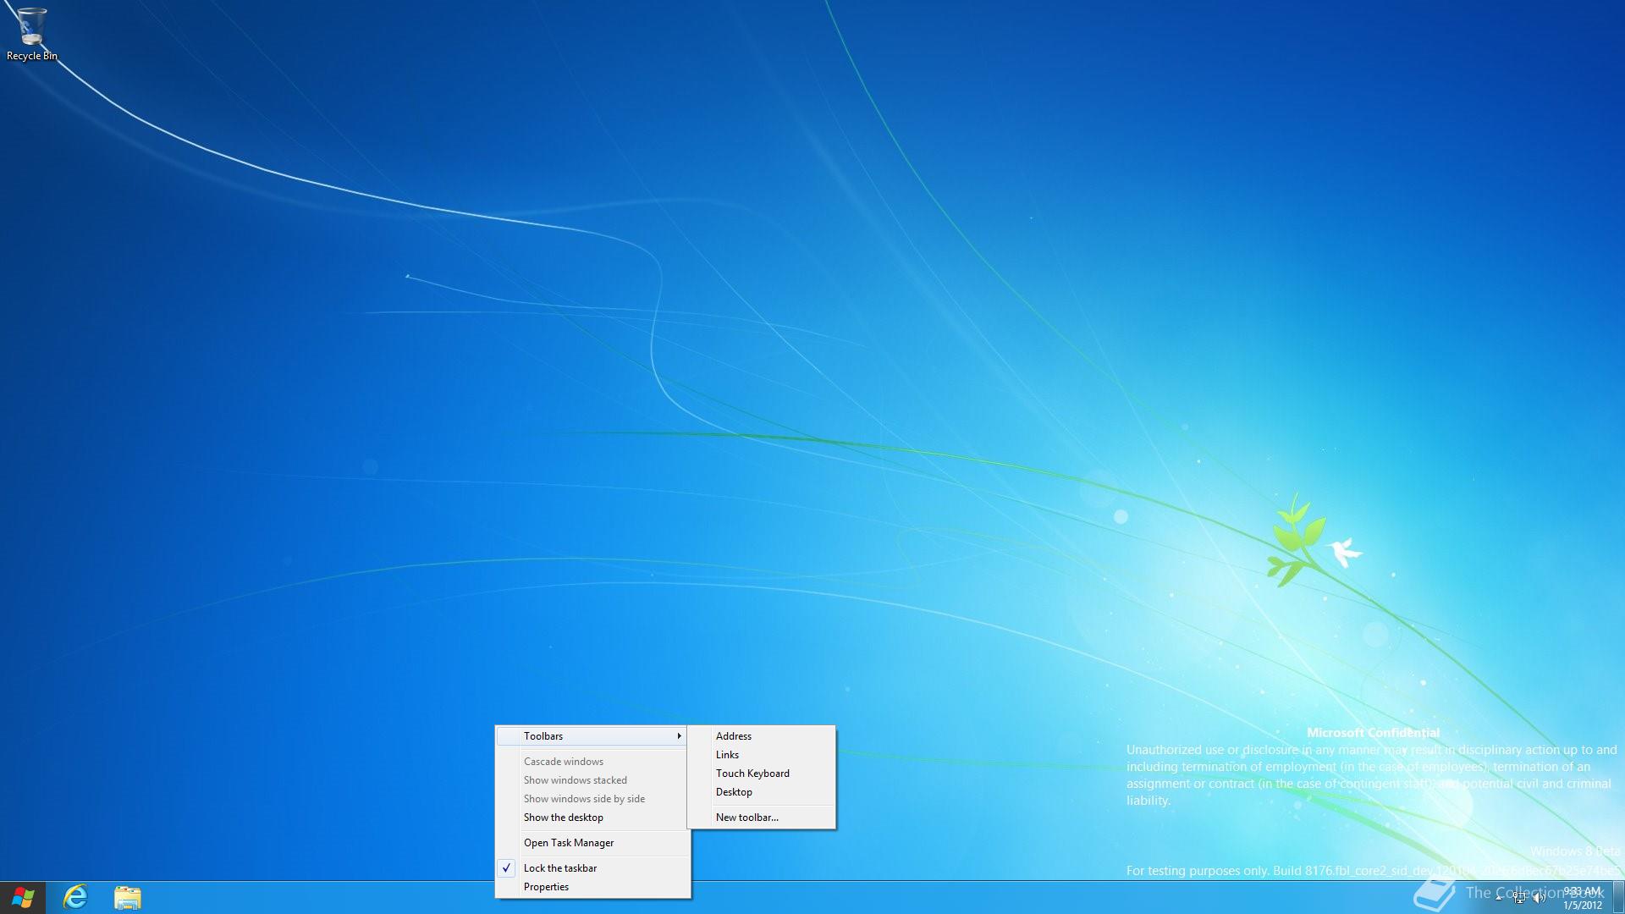1625x914 pixels.
Task: Click the Windows Start orb
Action: (23, 897)
